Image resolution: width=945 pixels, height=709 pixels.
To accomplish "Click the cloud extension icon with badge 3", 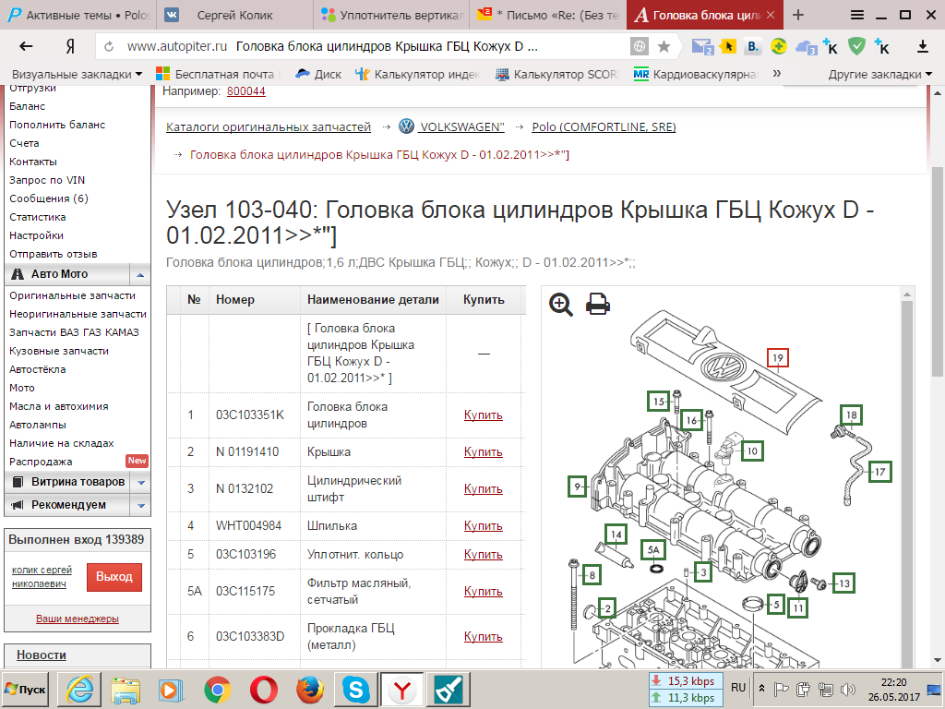I will click(806, 47).
